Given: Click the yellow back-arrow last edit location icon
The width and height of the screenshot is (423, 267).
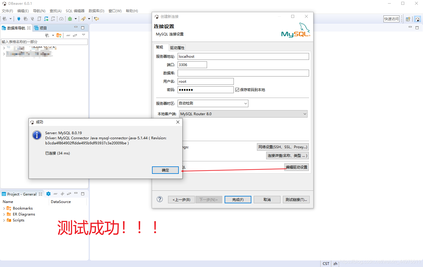Looking at the screenshot, I should [97, 19].
